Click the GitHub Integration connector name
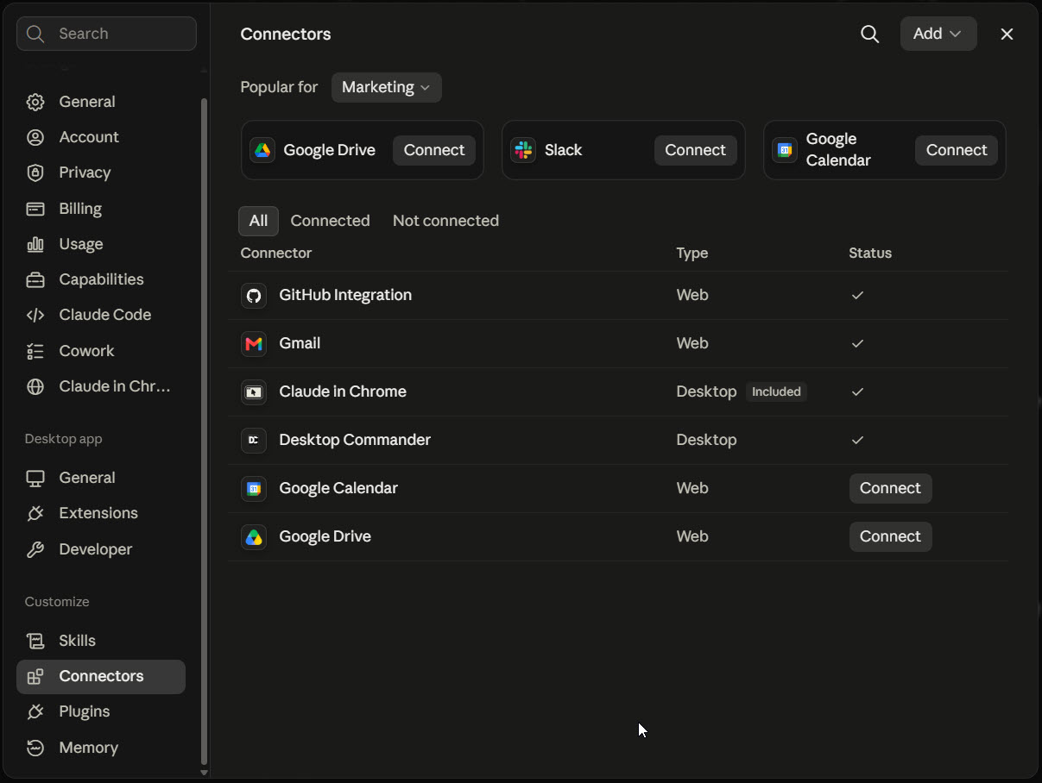The image size is (1042, 783). click(x=345, y=295)
